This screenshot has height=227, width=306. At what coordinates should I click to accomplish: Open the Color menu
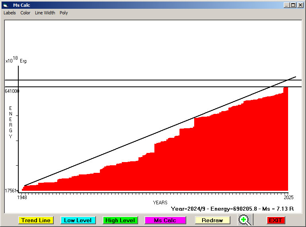tap(25, 13)
